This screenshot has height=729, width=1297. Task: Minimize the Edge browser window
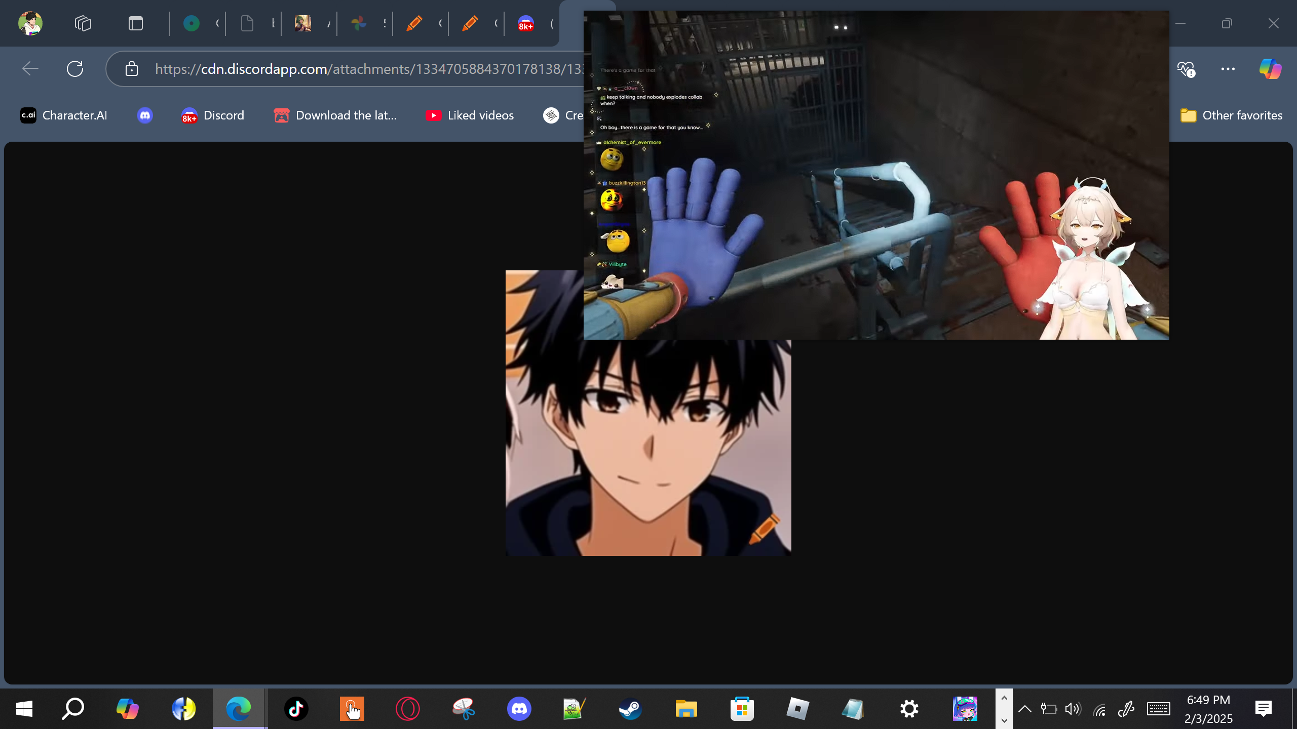[1180, 23]
